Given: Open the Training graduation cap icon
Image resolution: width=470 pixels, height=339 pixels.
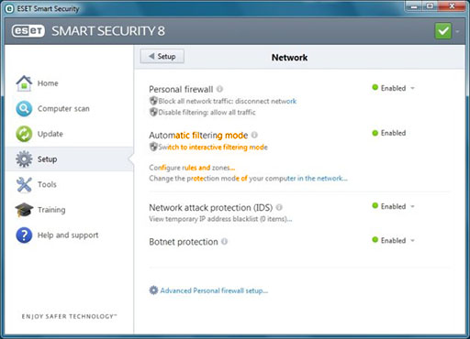Looking at the screenshot, I should click(24, 210).
